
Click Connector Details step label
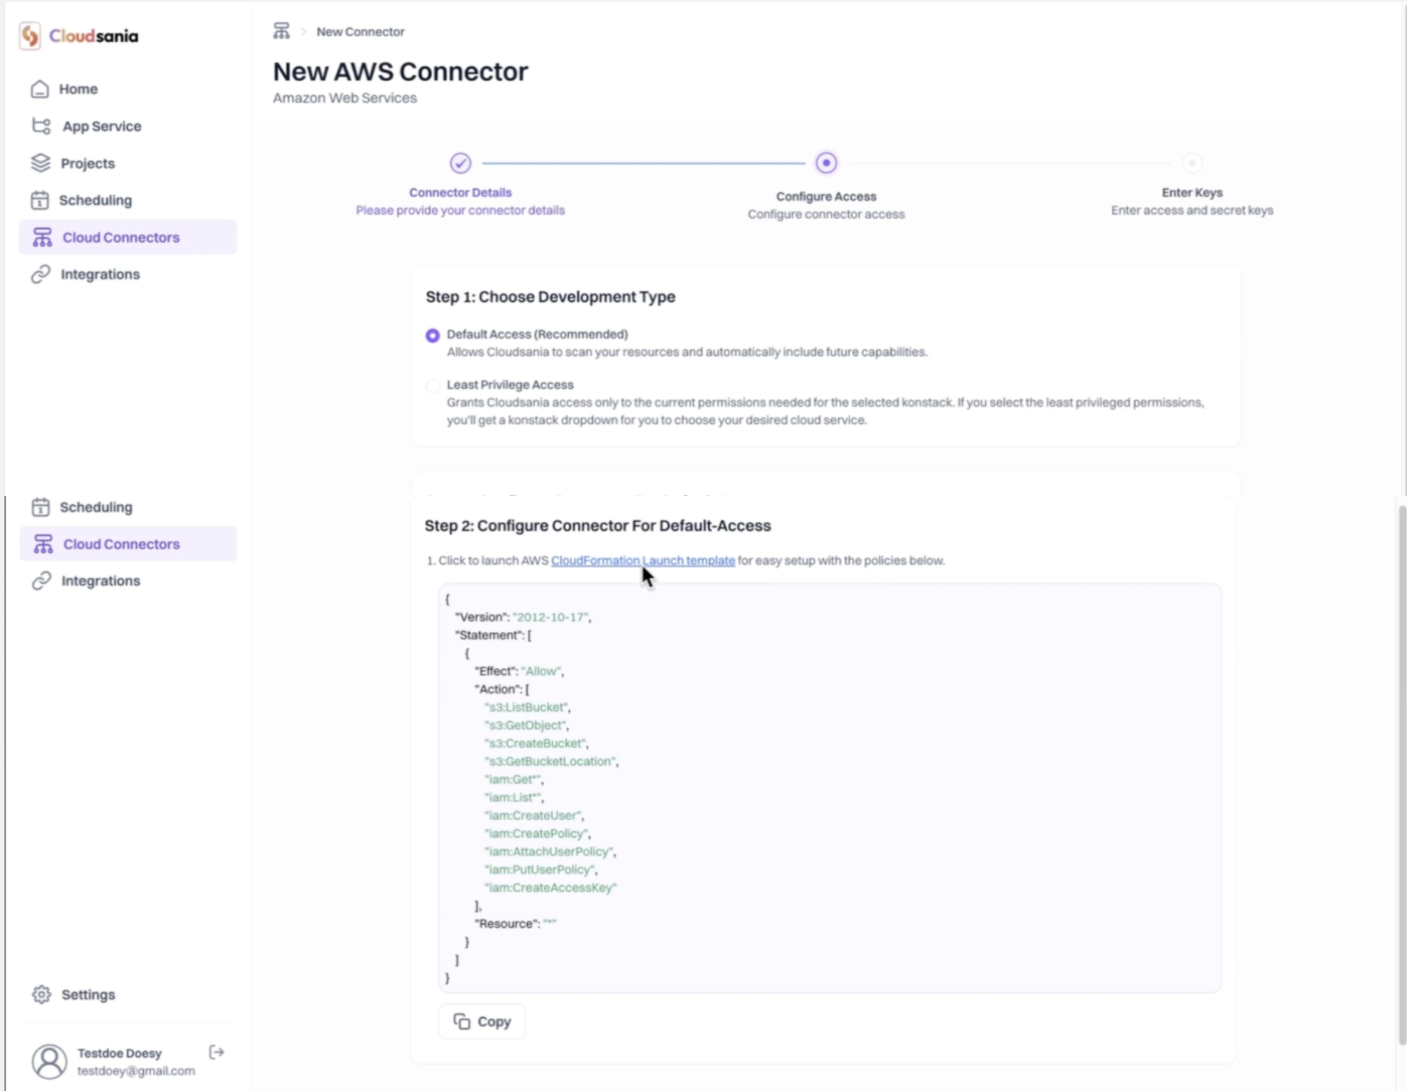[x=460, y=192]
